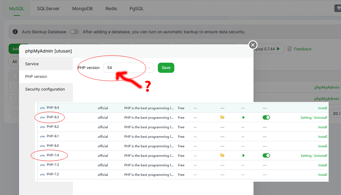
Task: Click the php logo icon of PHP-8.3
Action: (x=42, y=117)
